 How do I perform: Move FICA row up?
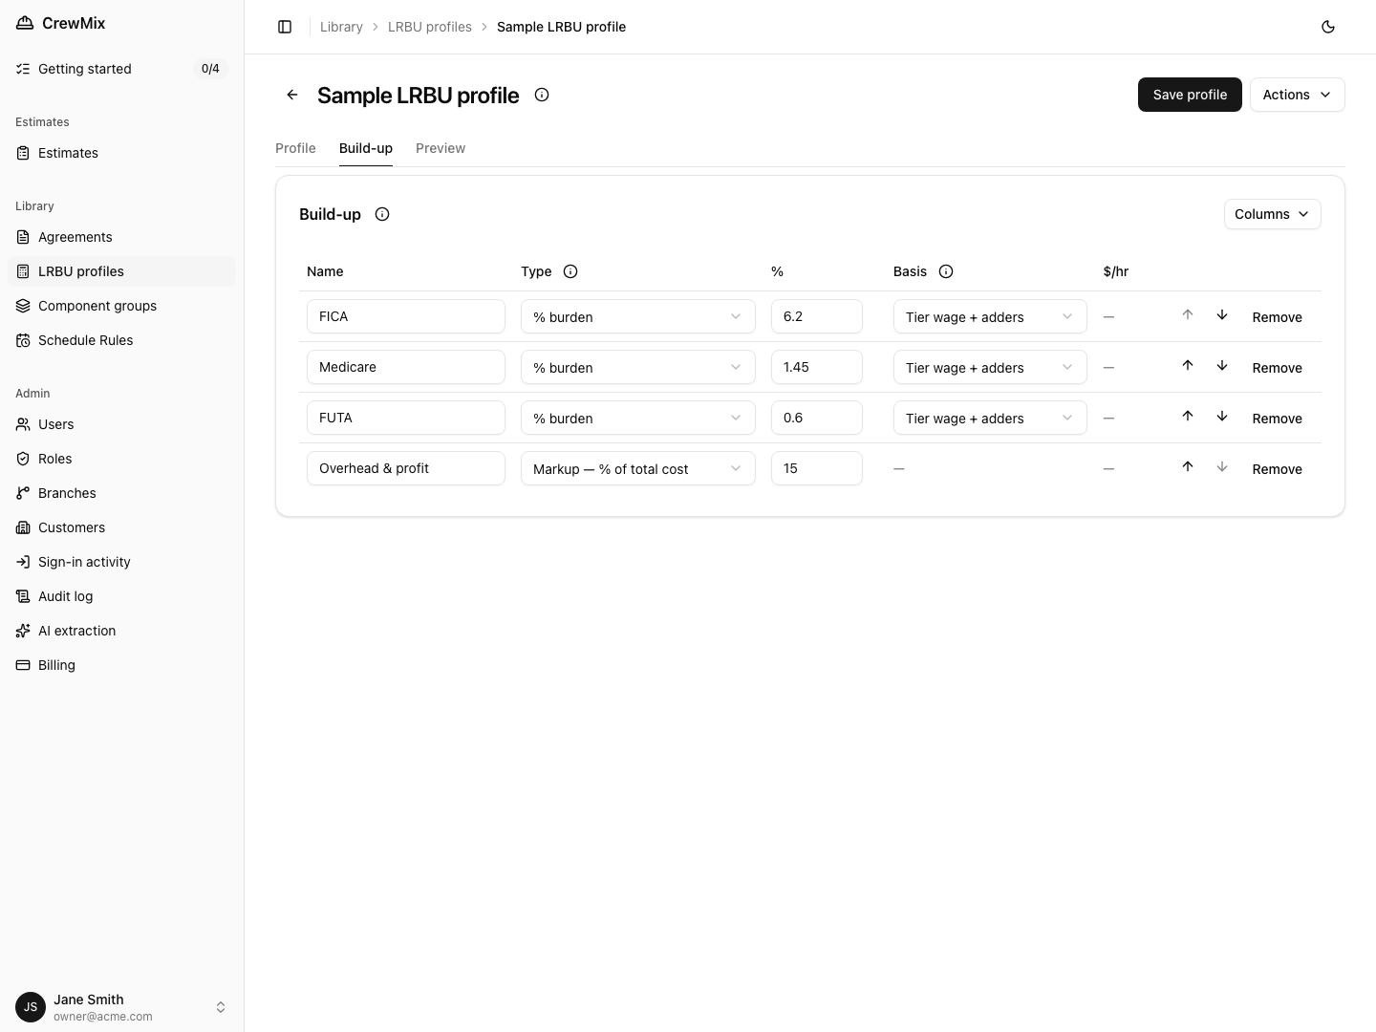[1188, 315]
